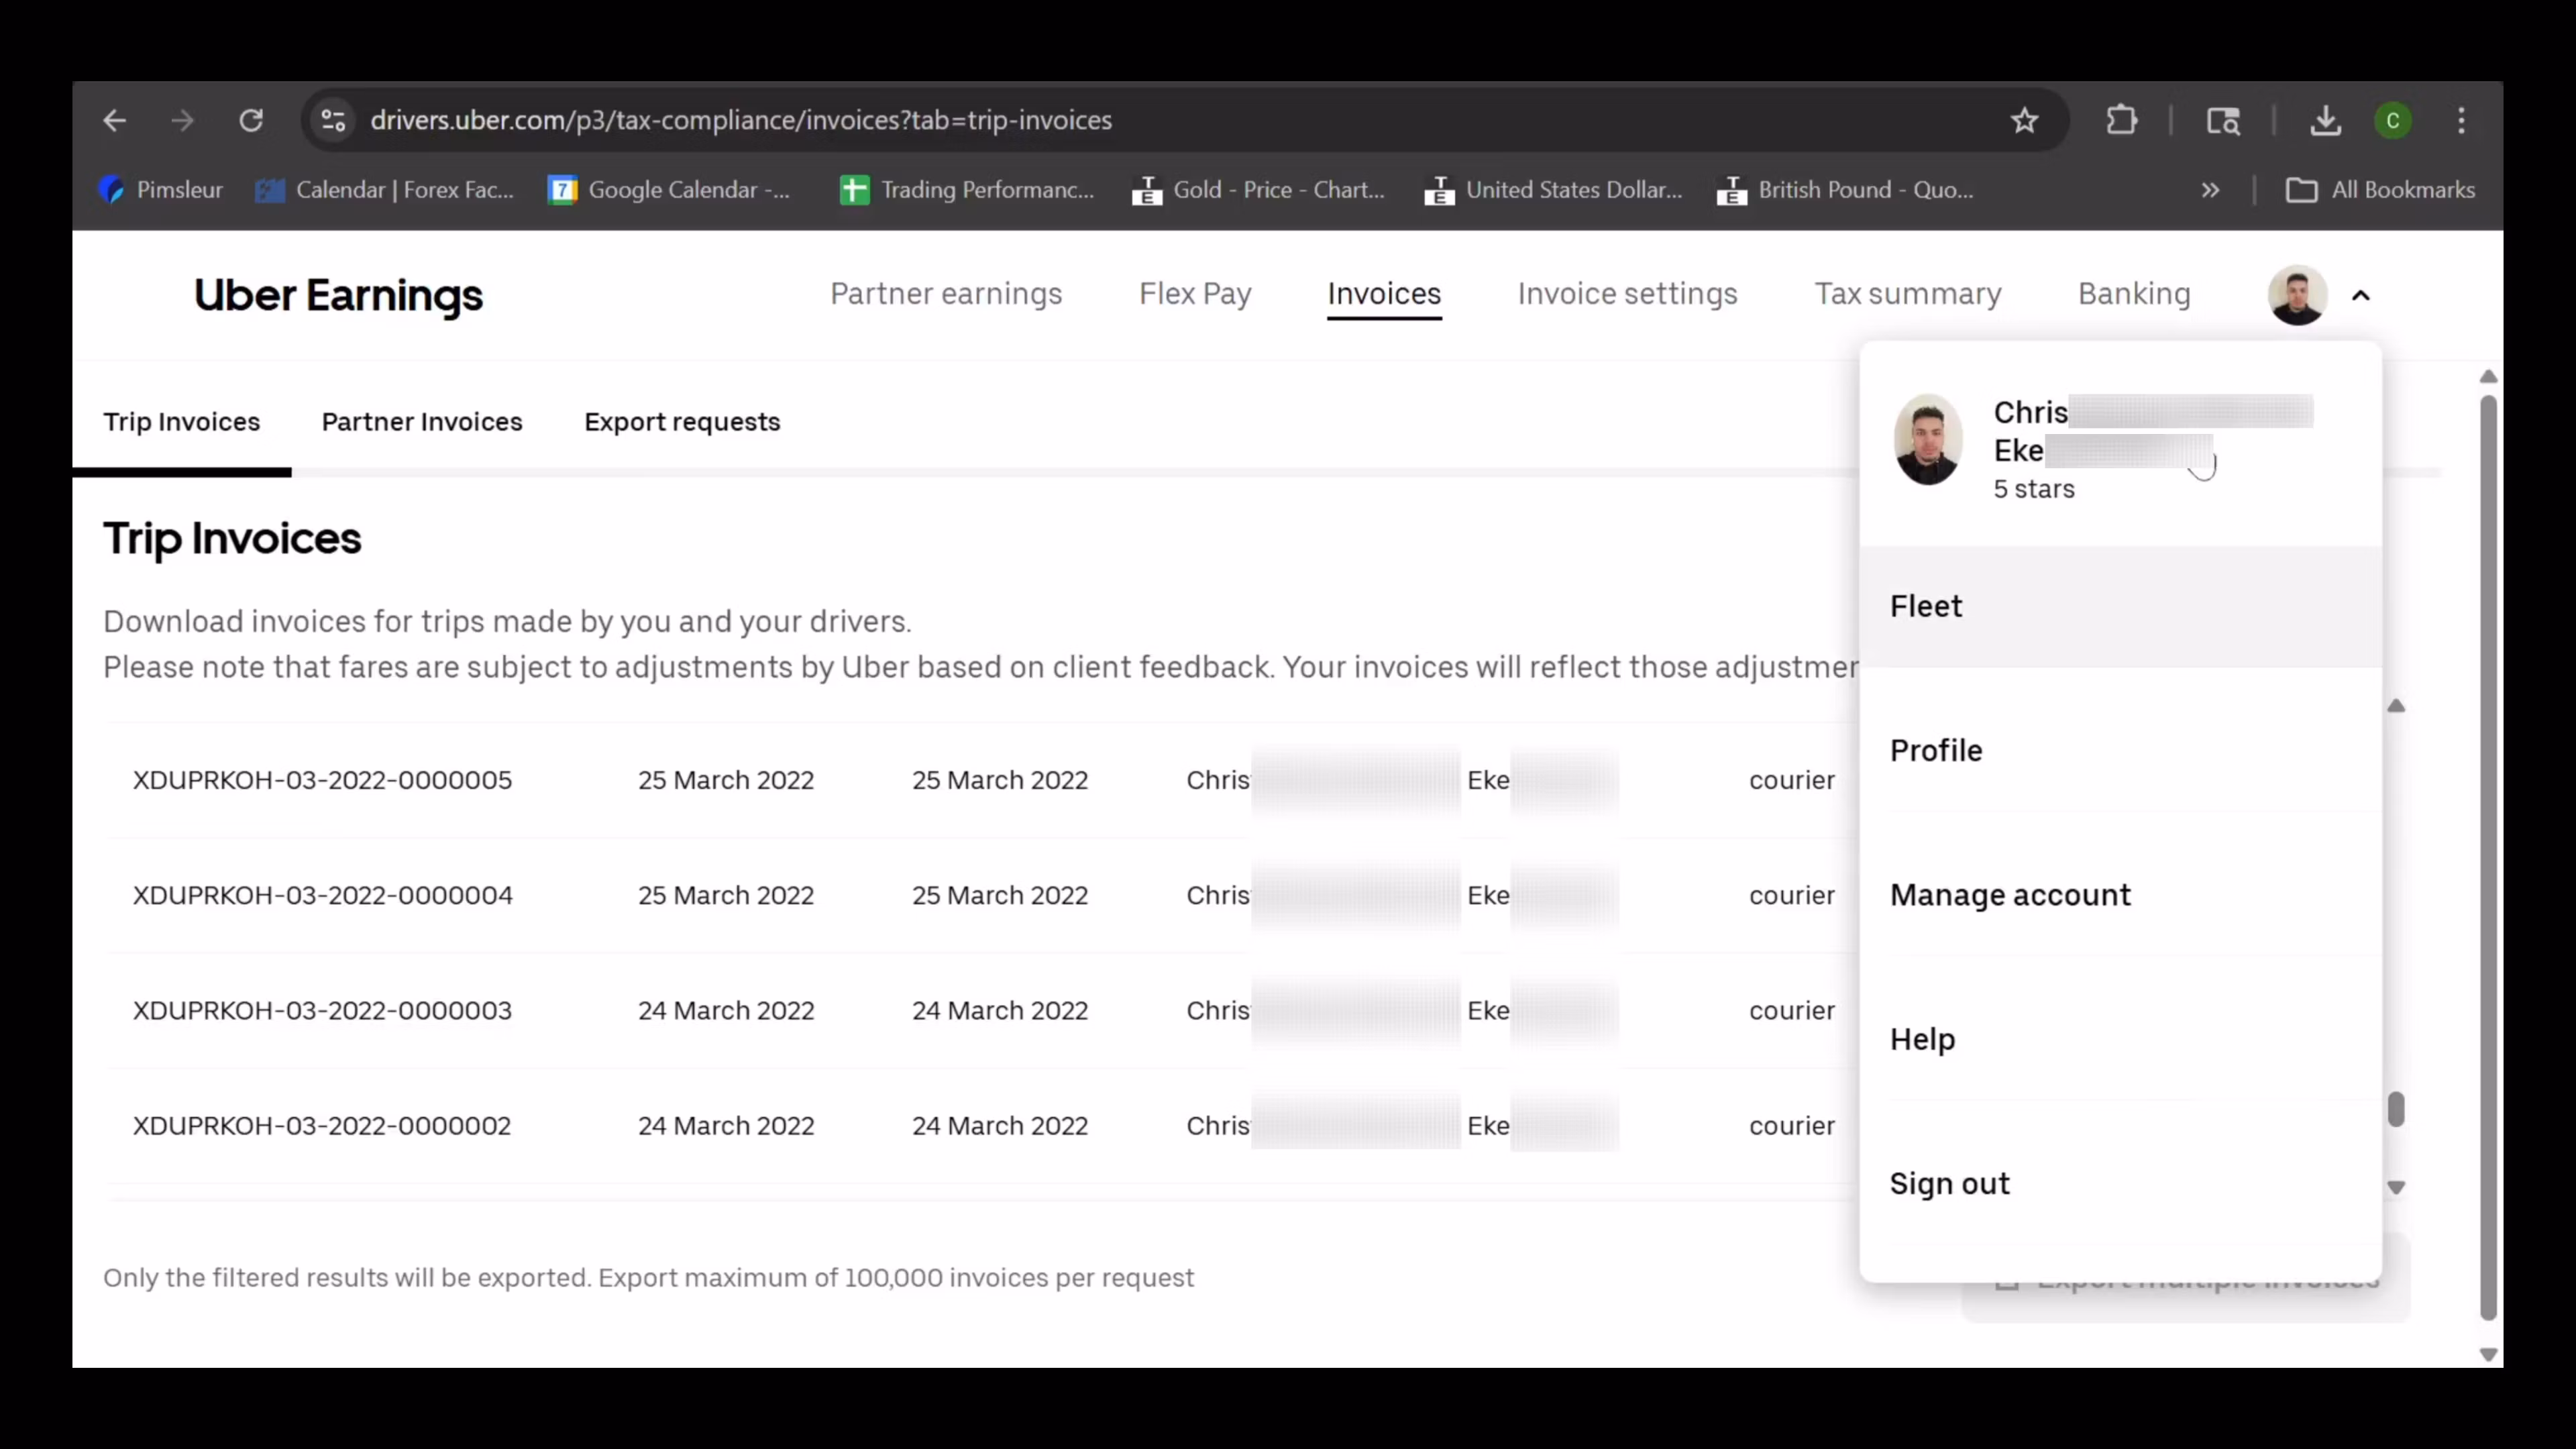The height and width of the screenshot is (1449, 2576).
Task: Click the browser forward arrow
Action: 182,121
